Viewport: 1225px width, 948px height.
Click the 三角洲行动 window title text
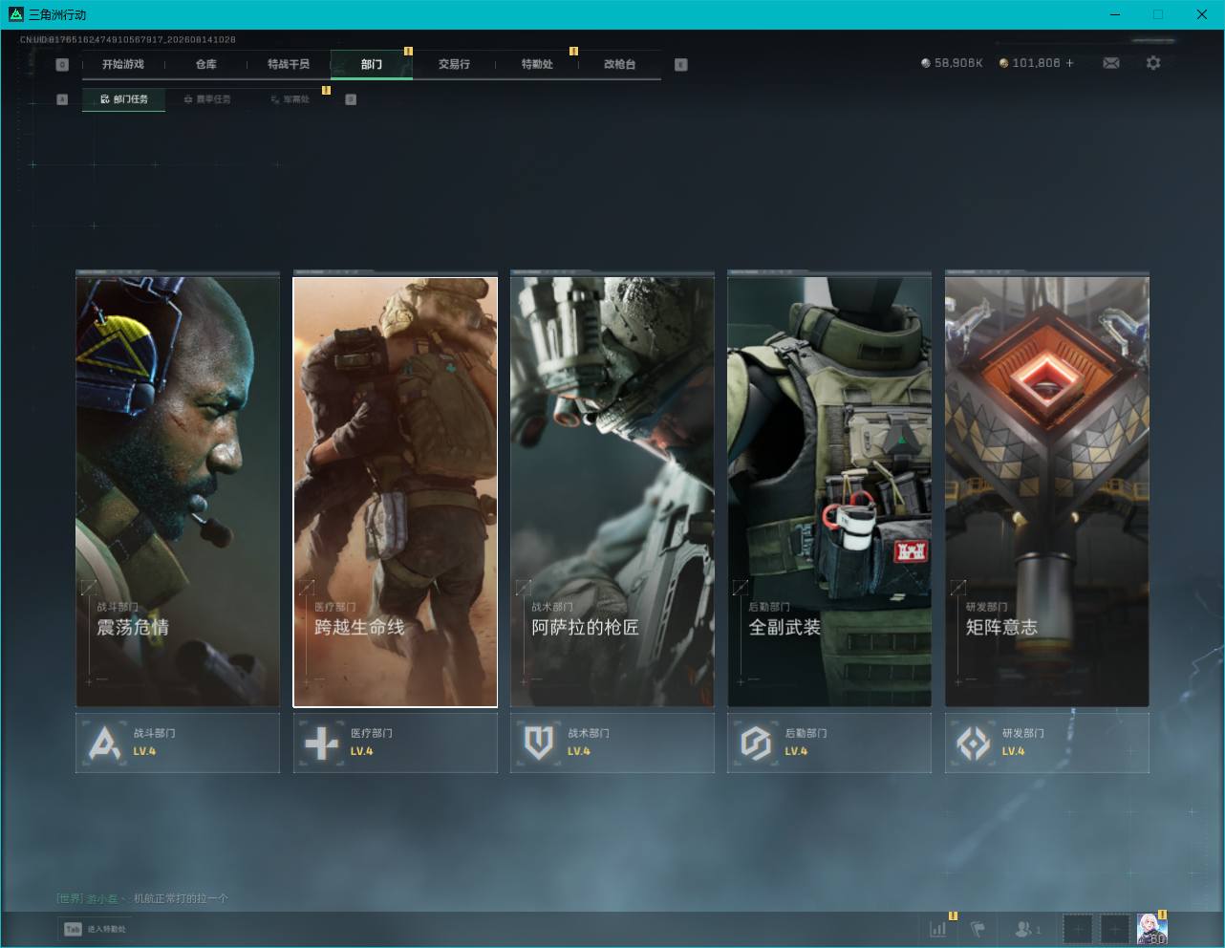tap(57, 14)
